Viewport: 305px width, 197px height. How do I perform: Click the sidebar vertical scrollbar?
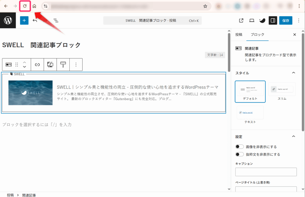303,83
